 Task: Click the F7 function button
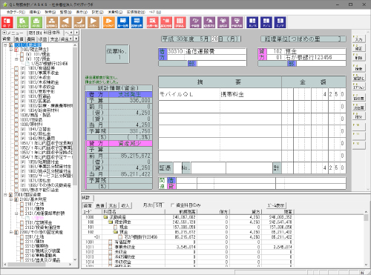(x=358, y=97)
